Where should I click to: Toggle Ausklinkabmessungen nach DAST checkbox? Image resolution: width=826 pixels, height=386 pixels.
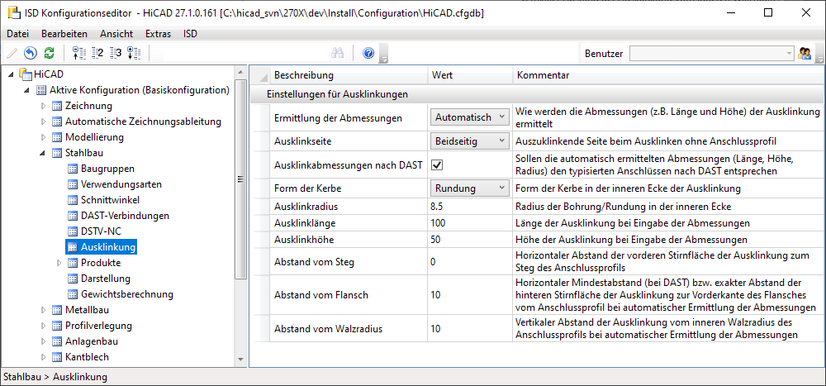[x=437, y=165]
